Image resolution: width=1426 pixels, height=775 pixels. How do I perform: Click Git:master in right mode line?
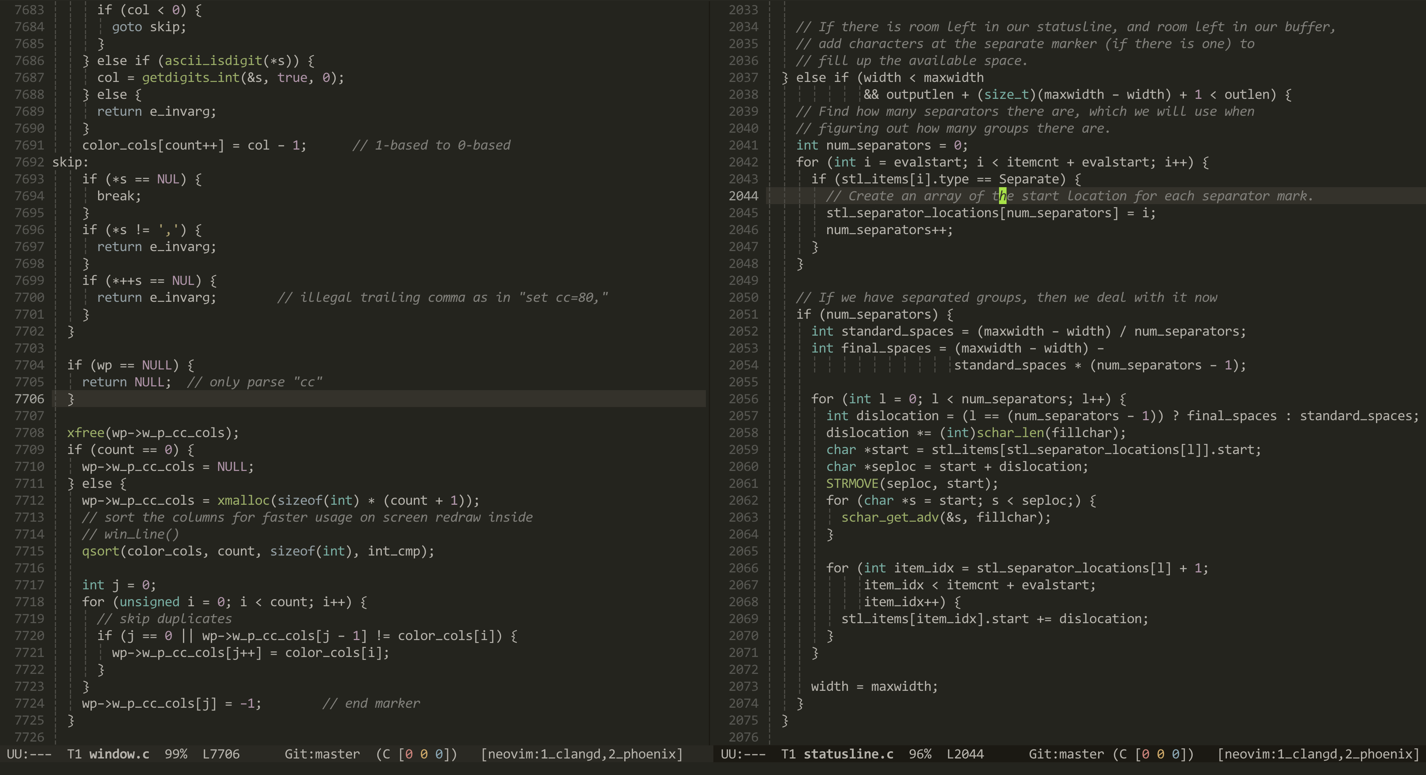[1066, 754]
